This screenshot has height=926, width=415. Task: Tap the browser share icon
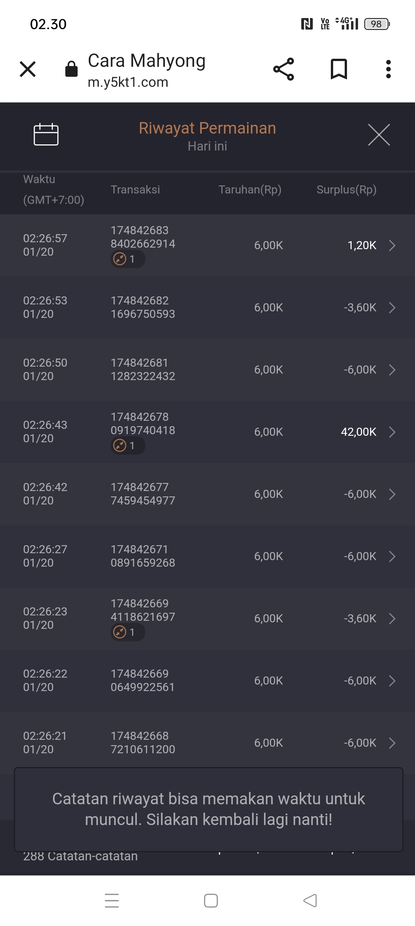[x=284, y=69]
